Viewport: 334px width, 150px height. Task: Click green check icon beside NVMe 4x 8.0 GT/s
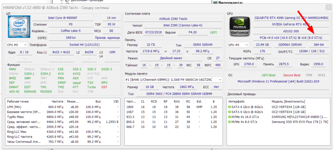(229, 122)
